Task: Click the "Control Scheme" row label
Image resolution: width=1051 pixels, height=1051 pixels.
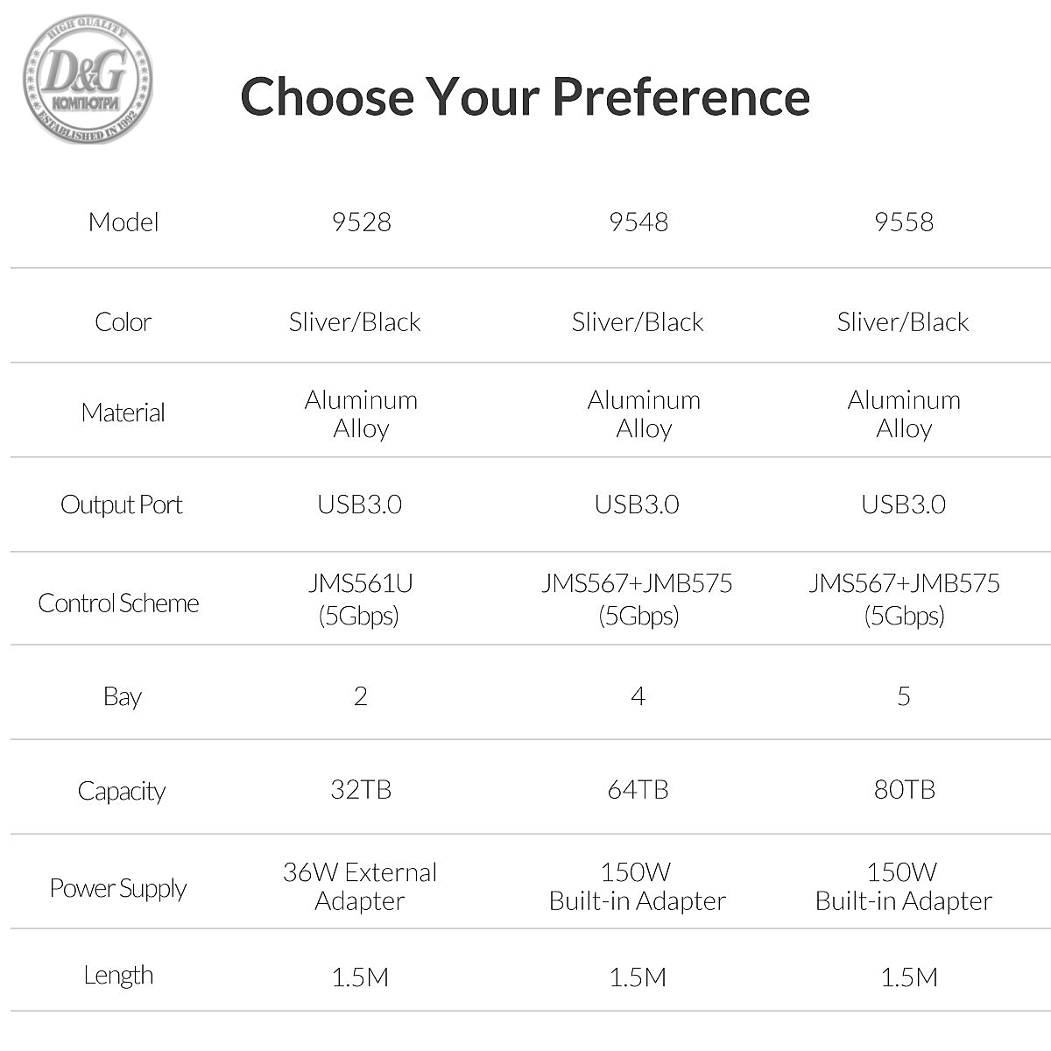Action: (119, 603)
